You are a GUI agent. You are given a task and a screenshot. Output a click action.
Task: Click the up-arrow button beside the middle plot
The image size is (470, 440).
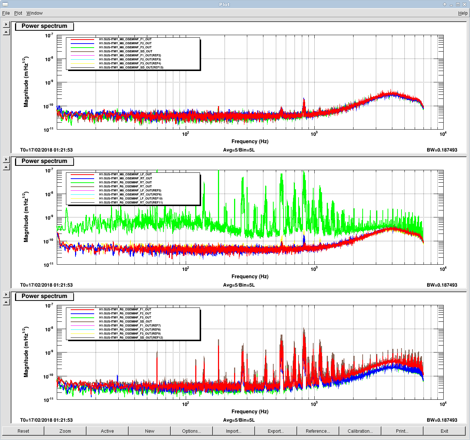6,167
